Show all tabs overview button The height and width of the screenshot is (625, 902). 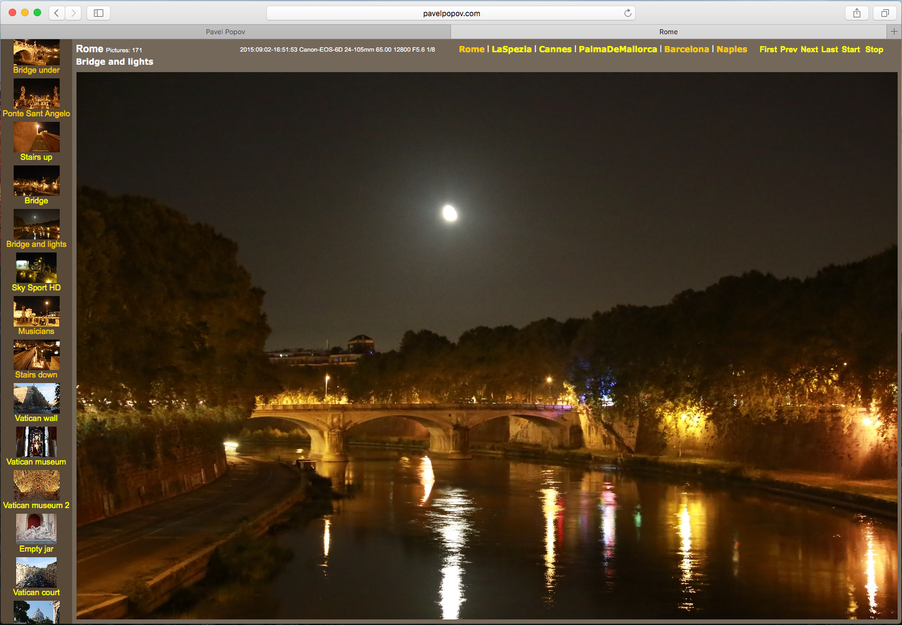[x=885, y=13]
